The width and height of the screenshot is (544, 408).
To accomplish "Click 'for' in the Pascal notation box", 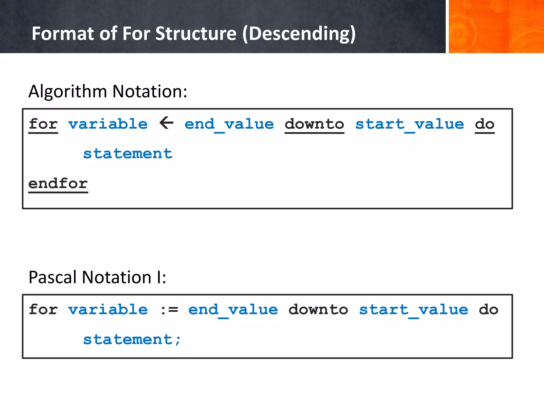I will coord(43,309).
